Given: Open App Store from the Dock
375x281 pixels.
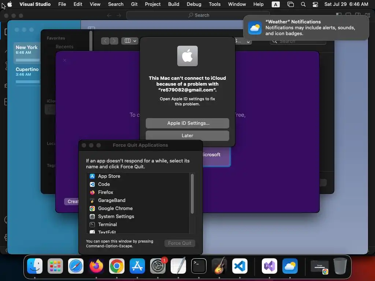Looking at the screenshot, I should [137, 266].
